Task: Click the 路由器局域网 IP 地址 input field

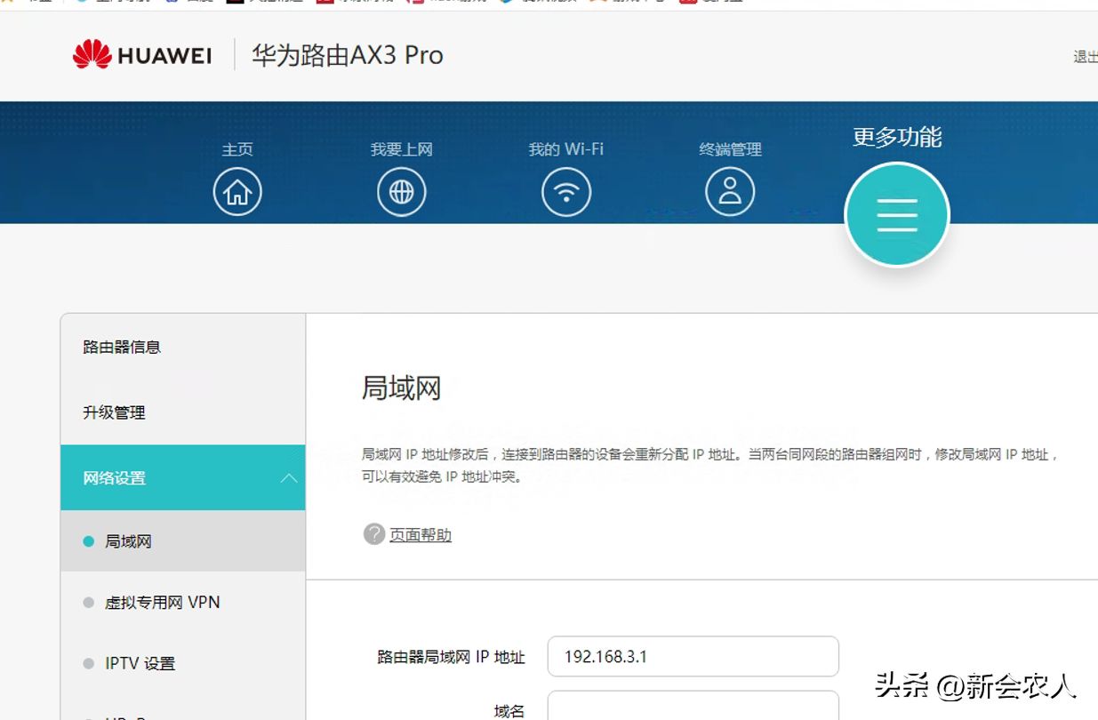Action: coord(693,657)
